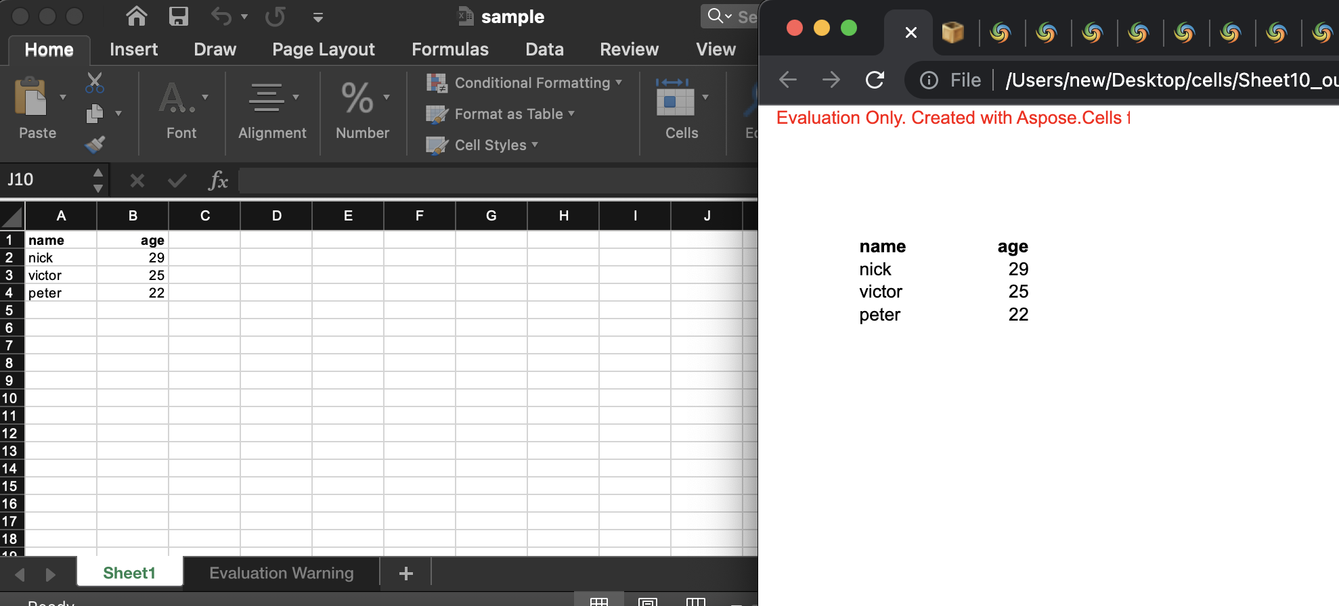Reload the browser page

point(875,80)
